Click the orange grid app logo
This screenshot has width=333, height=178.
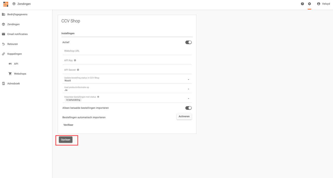click(x=6, y=4)
